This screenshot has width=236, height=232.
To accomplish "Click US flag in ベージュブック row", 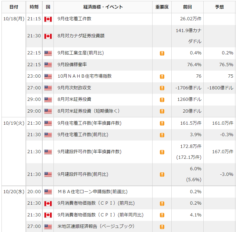I will [x=48, y=227].
